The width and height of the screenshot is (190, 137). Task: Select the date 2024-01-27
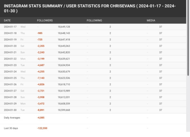pyautogui.click(x=10, y=91)
